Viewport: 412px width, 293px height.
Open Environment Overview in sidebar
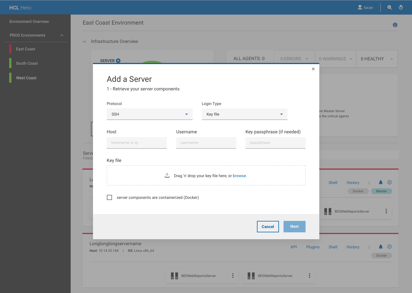point(29,21)
